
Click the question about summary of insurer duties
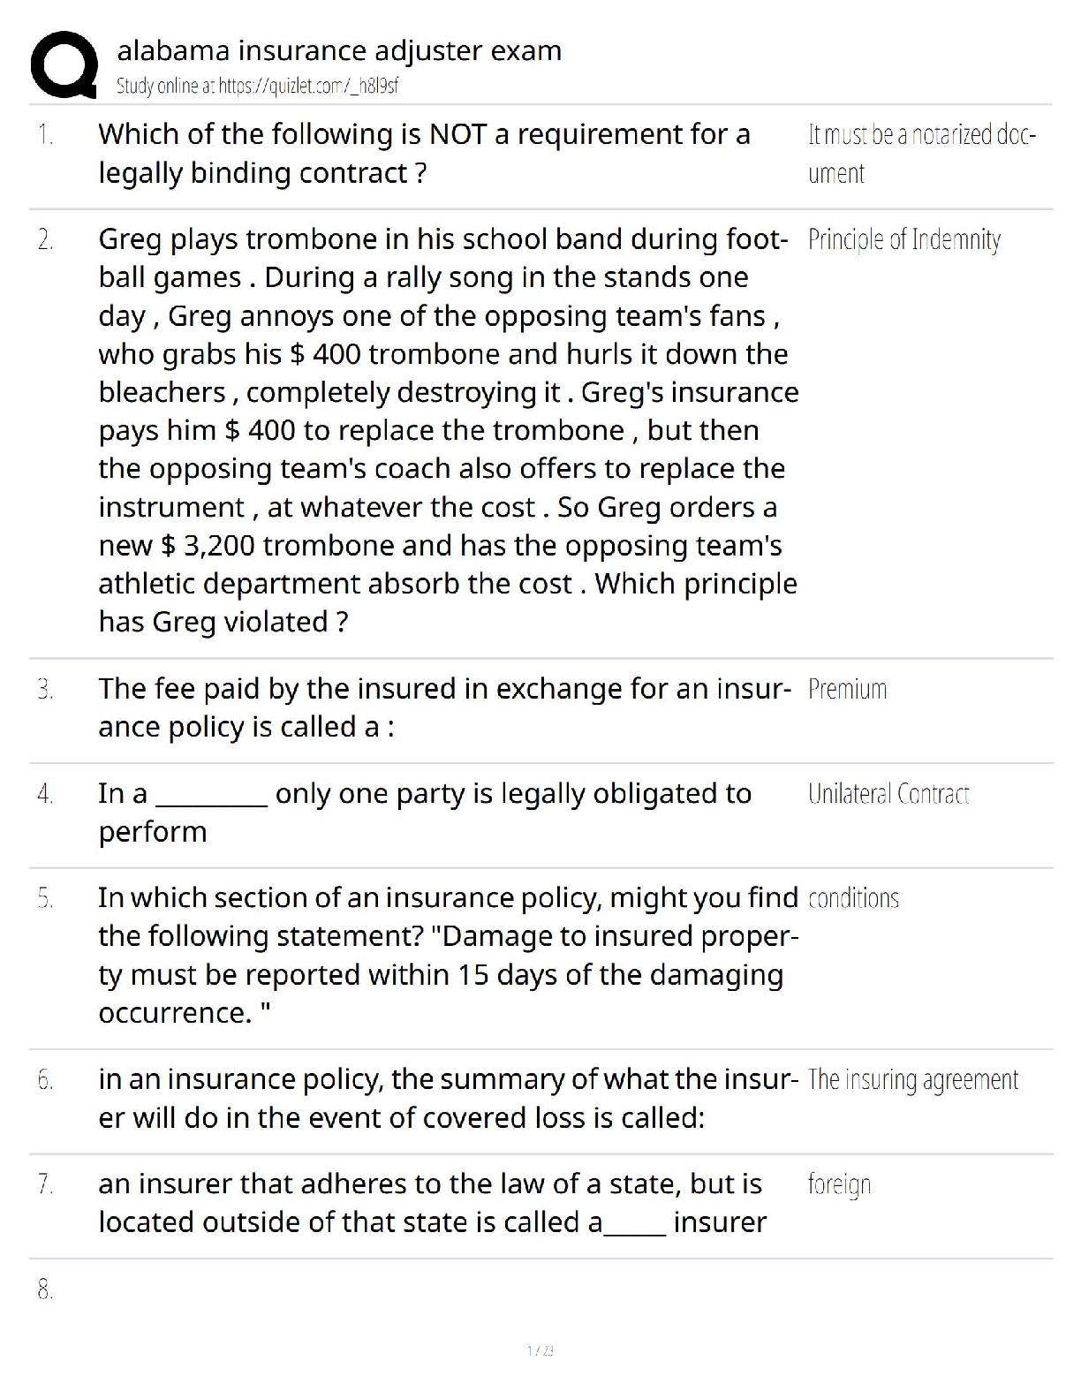[x=448, y=1098]
